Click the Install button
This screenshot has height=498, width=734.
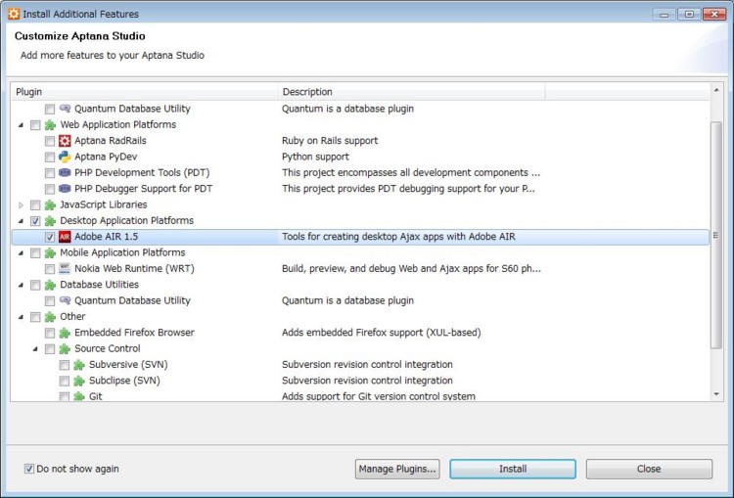(513, 469)
